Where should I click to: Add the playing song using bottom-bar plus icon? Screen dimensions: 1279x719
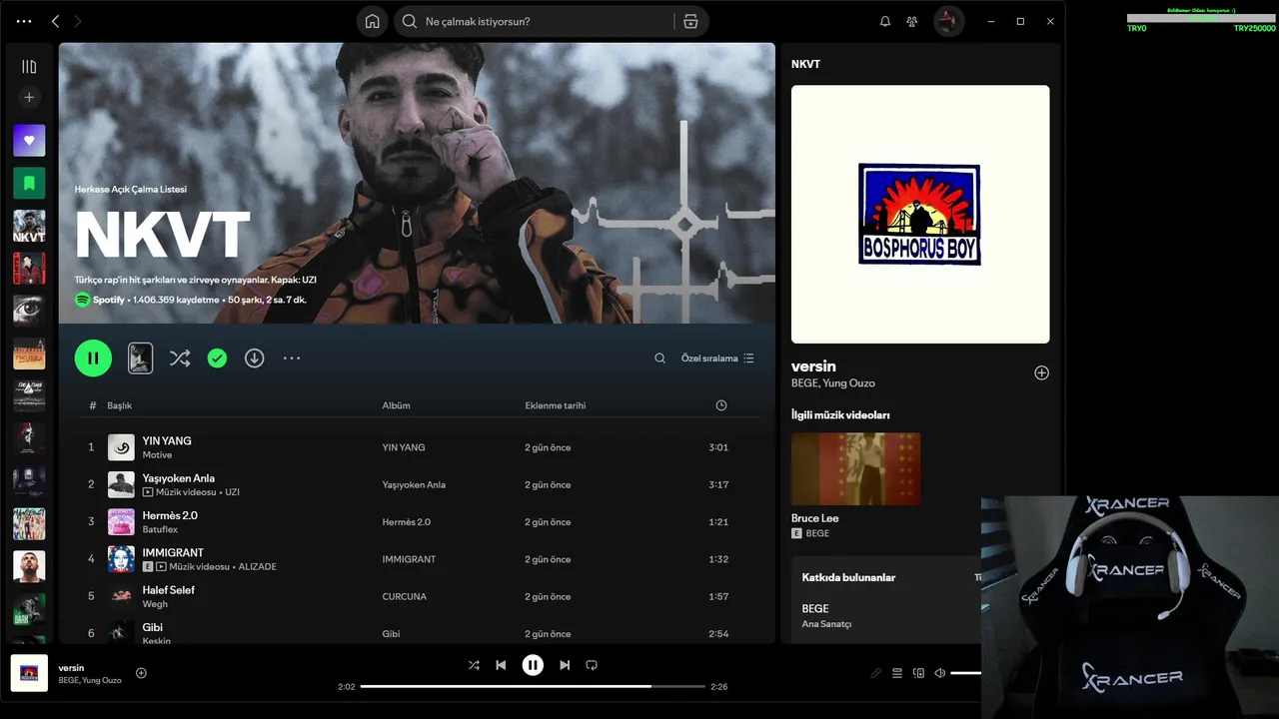coord(141,673)
